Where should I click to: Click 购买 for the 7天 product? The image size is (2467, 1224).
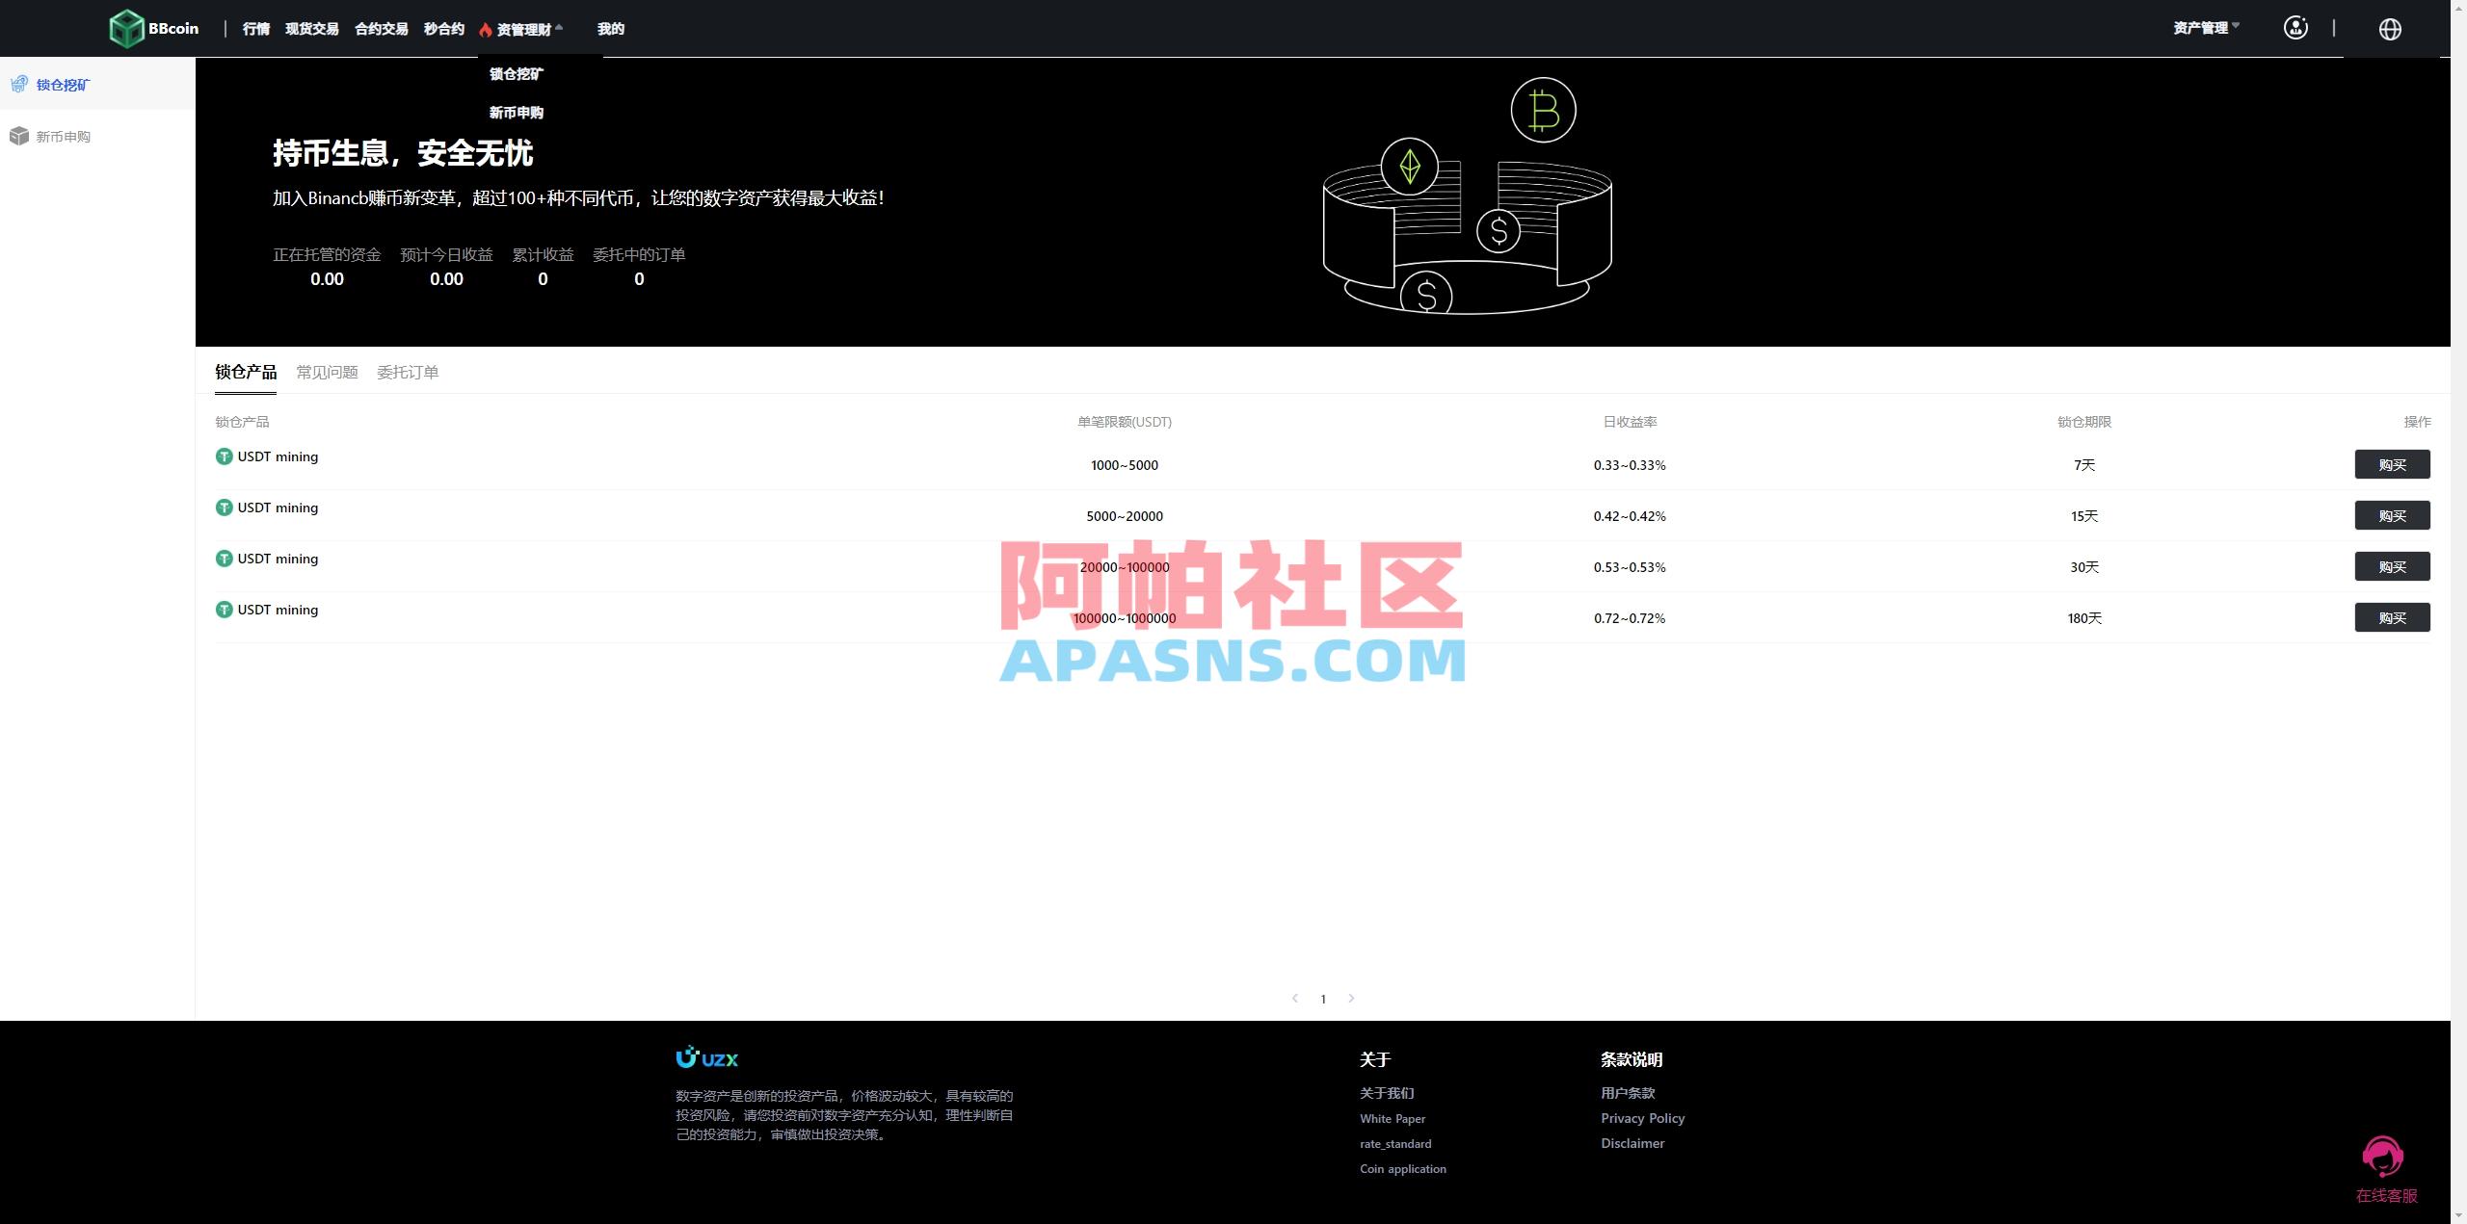tap(2394, 464)
